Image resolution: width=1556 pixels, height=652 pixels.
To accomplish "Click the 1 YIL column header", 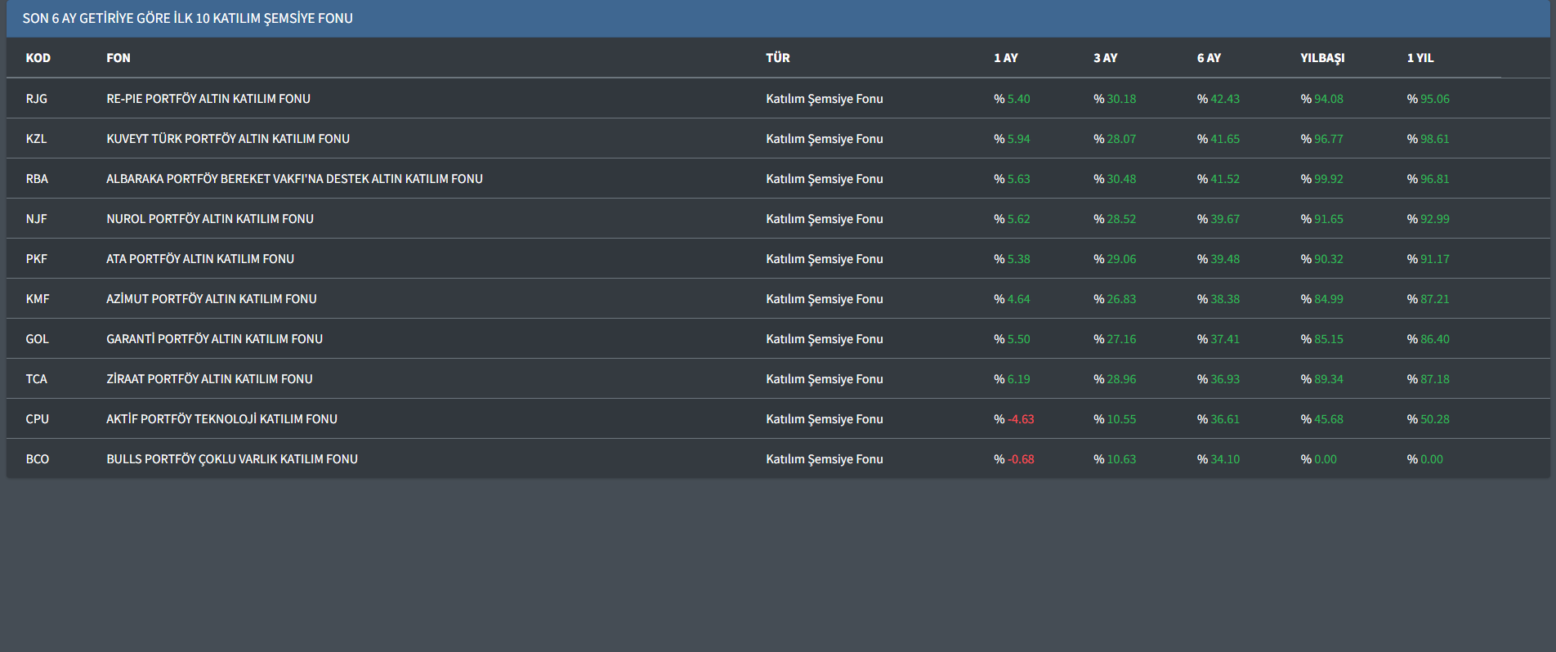I will [1420, 58].
